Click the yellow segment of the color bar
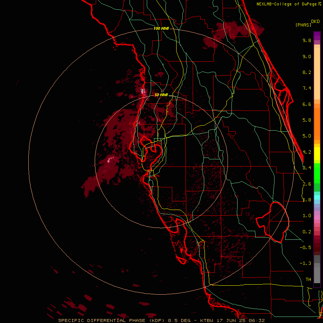This screenshot has width=323, height=323. (x=317, y=154)
